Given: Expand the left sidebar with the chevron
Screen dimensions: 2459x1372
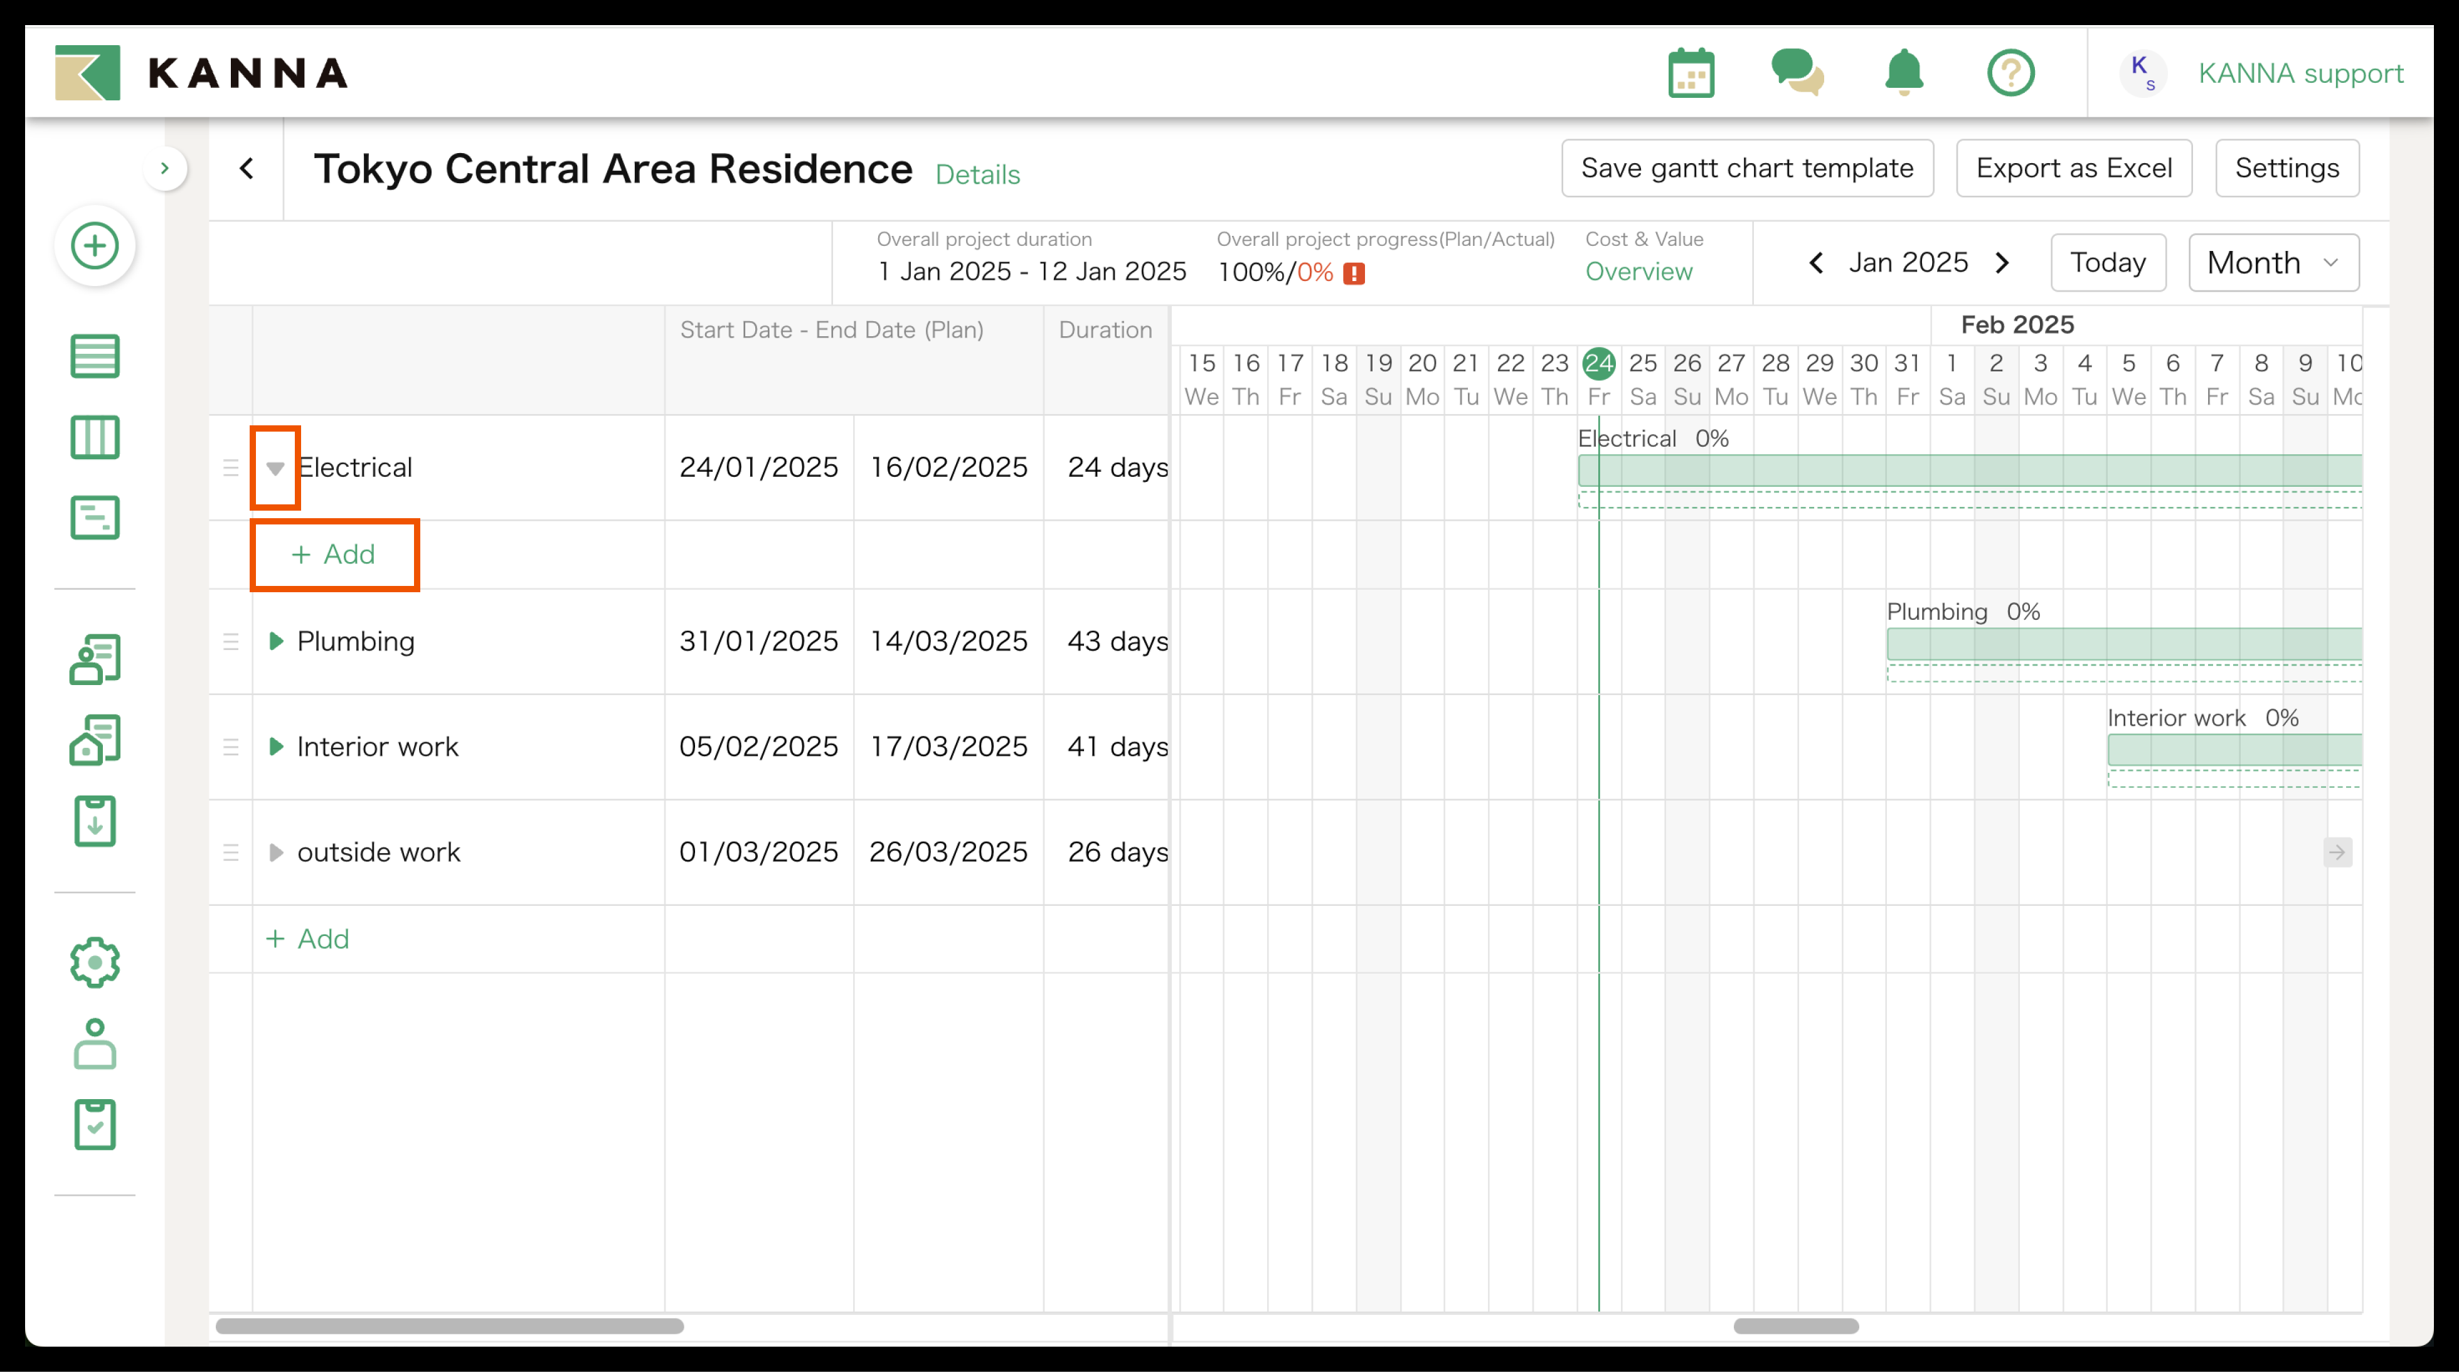Looking at the screenshot, I should tap(164, 169).
